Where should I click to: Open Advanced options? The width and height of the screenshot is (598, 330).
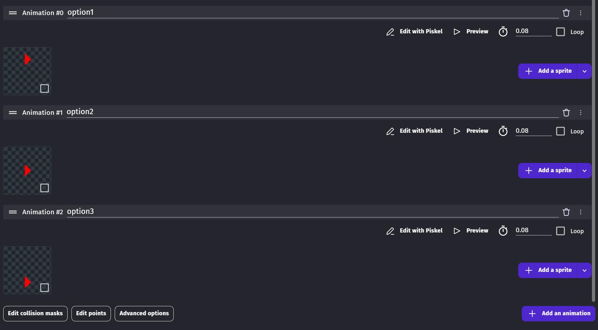pos(144,313)
